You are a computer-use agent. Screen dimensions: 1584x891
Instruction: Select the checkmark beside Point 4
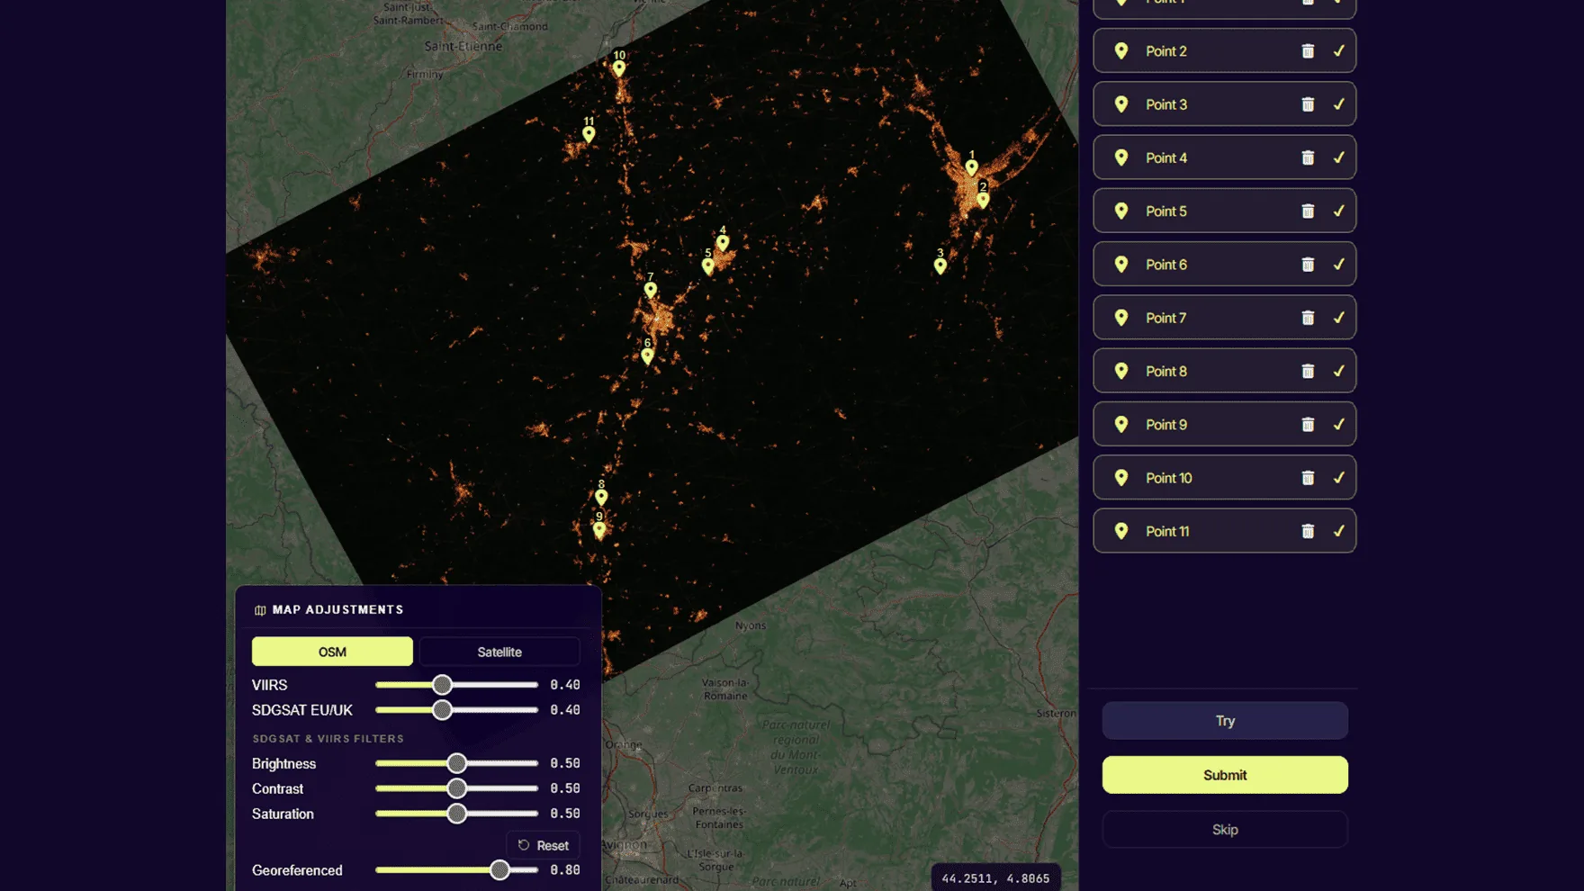(x=1338, y=157)
